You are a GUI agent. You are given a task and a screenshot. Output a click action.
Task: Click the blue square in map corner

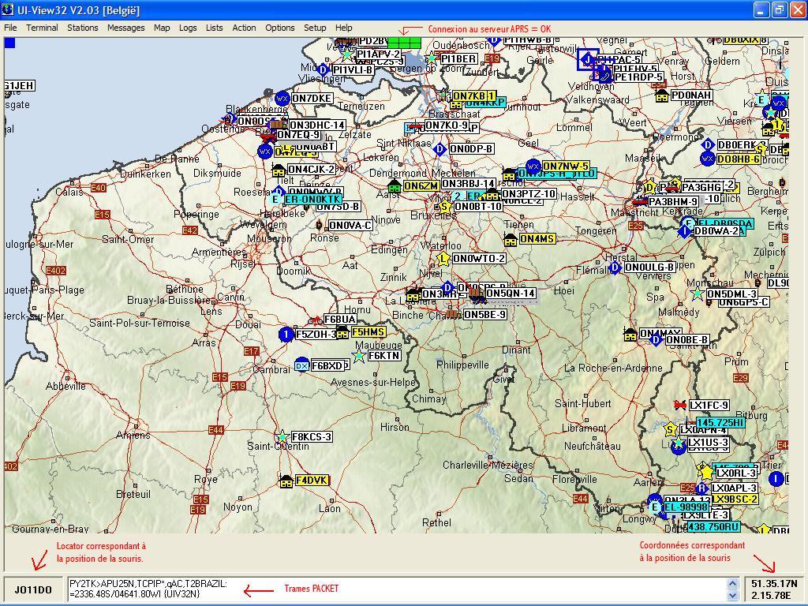coord(9,43)
